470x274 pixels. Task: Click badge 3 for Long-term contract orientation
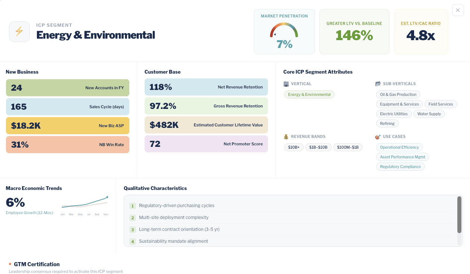coord(133,229)
